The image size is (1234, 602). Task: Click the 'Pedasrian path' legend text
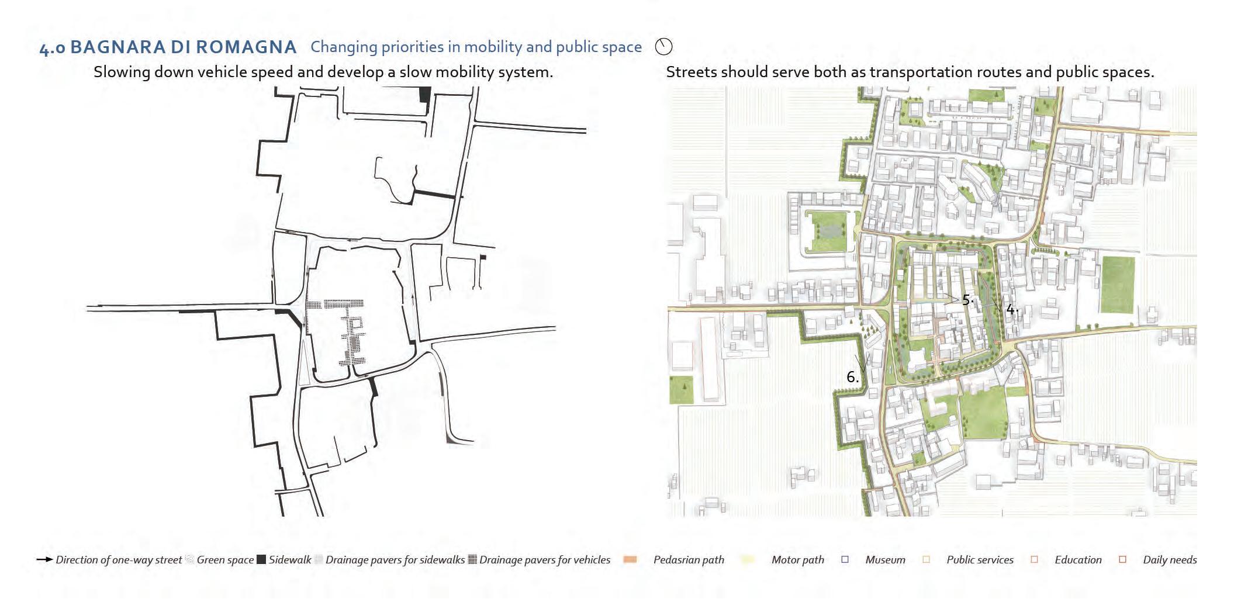coord(689,560)
